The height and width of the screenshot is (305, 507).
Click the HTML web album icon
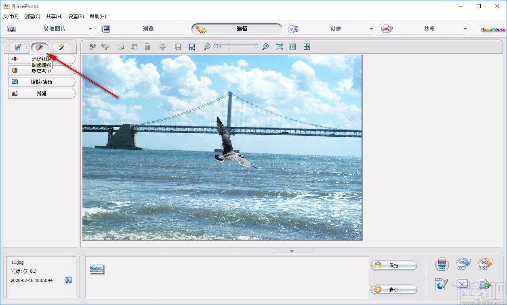pos(442,284)
